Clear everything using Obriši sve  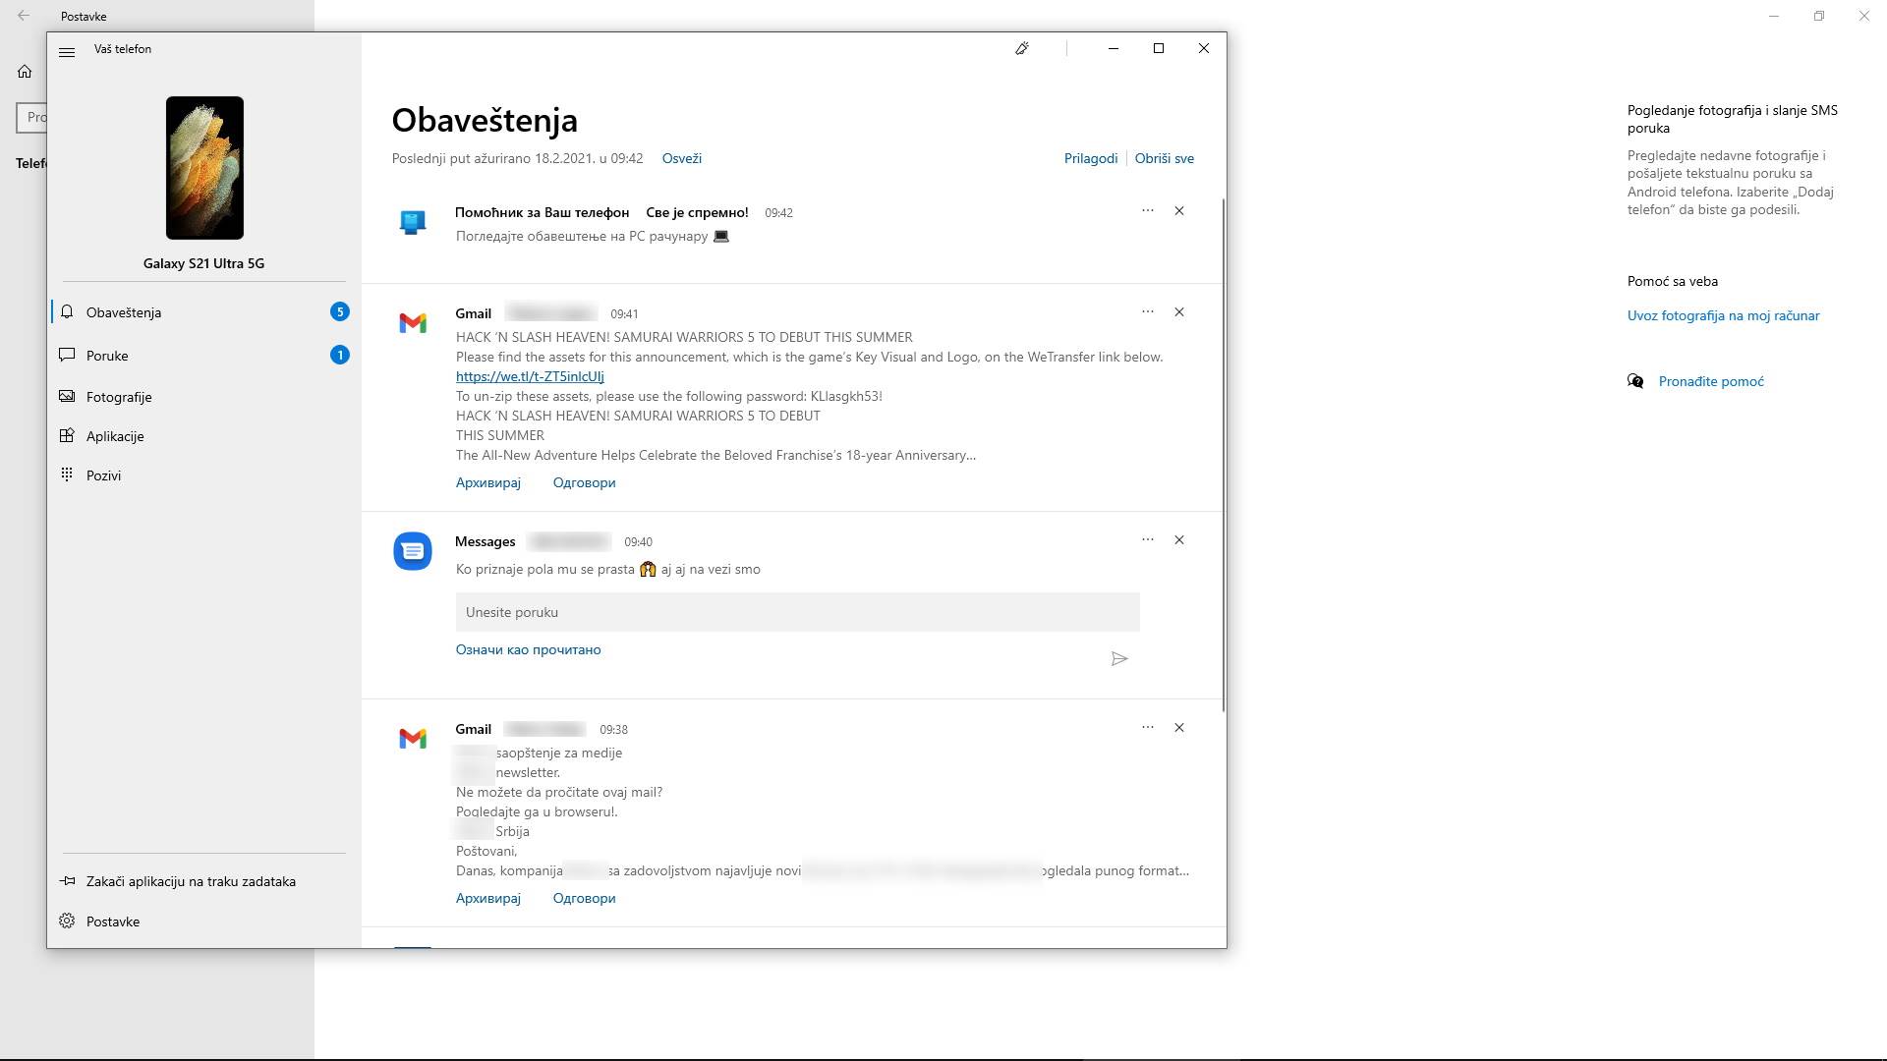point(1164,158)
